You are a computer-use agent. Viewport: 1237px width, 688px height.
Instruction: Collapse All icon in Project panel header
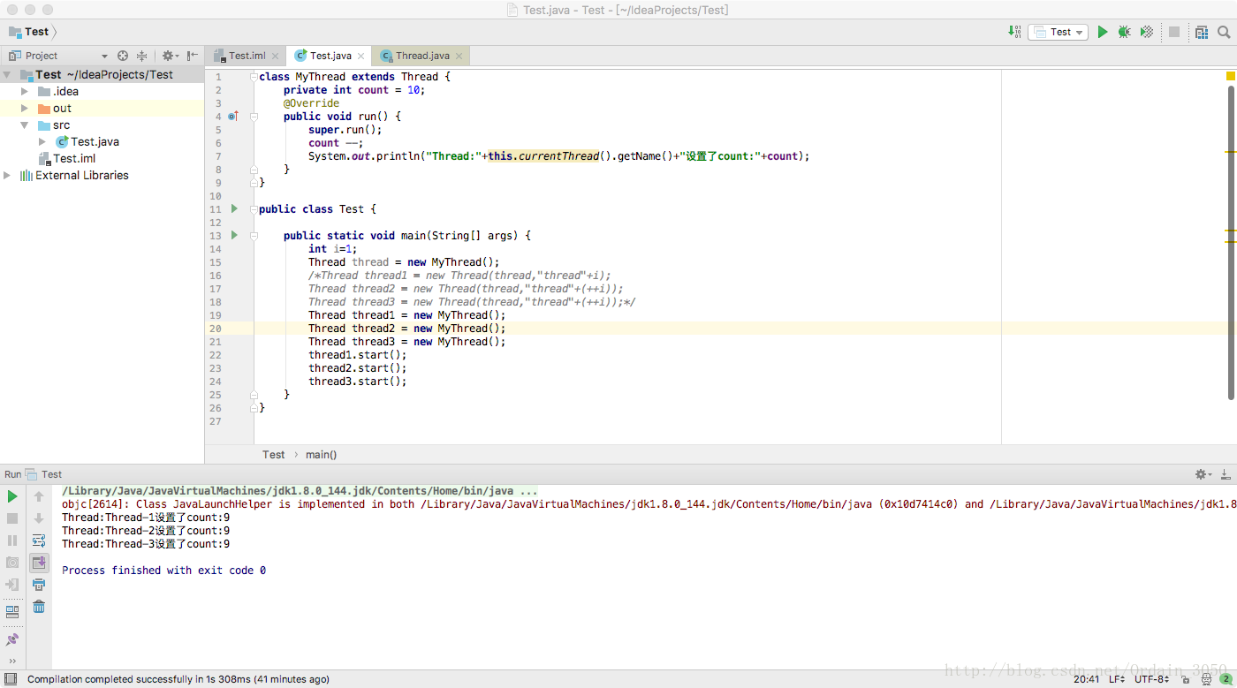click(x=141, y=56)
